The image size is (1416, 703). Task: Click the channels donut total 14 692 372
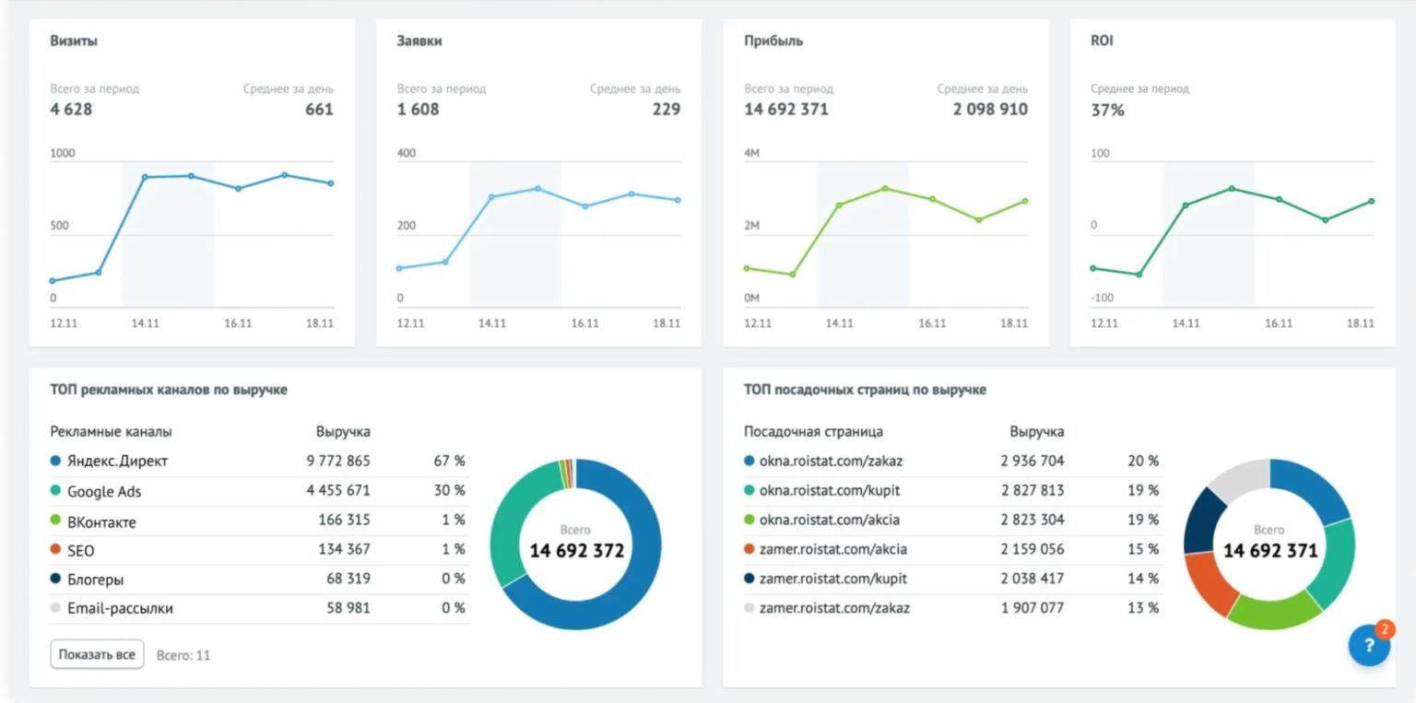point(577,551)
